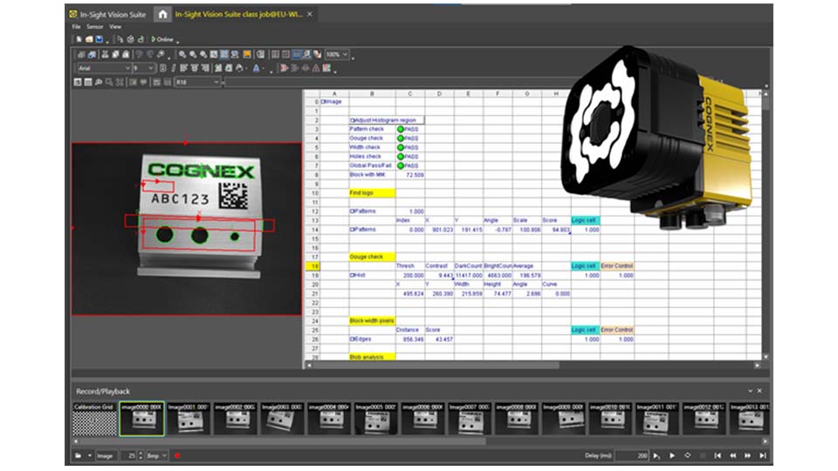The width and height of the screenshot is (838, 471).
Task: Click the Holes check cell
Action: (372, 156)
